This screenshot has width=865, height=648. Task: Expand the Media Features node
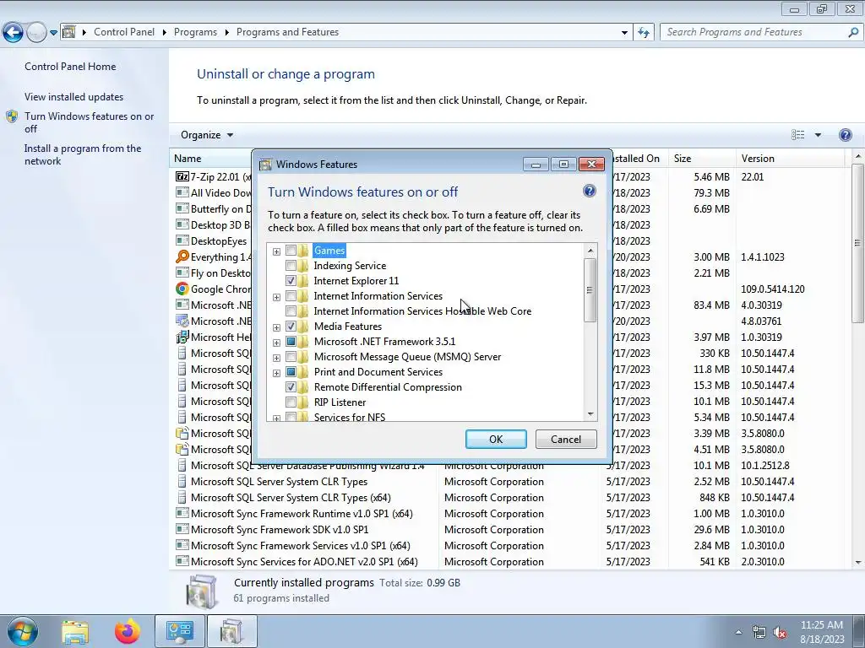[x=276, y=327]
